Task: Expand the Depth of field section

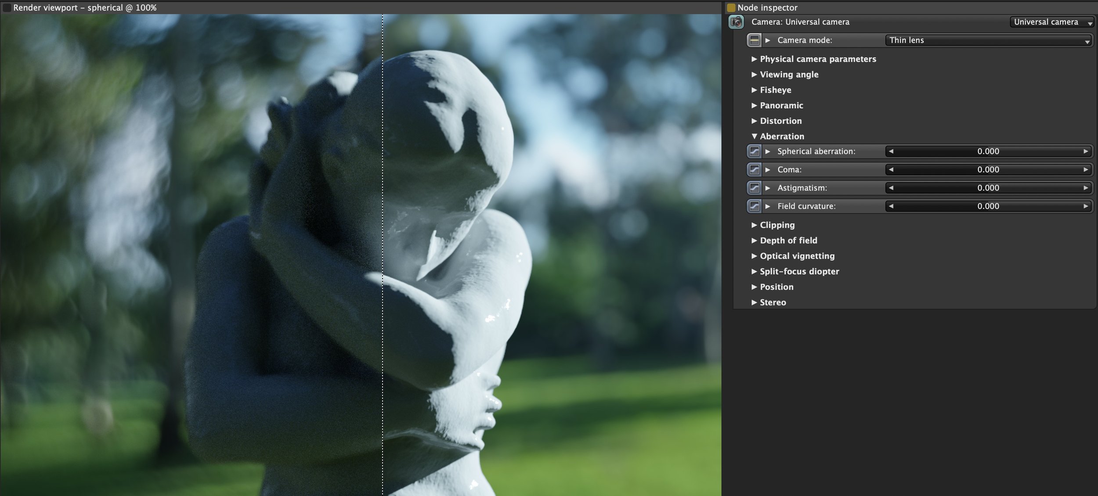Action: click(x=754, y=241)
